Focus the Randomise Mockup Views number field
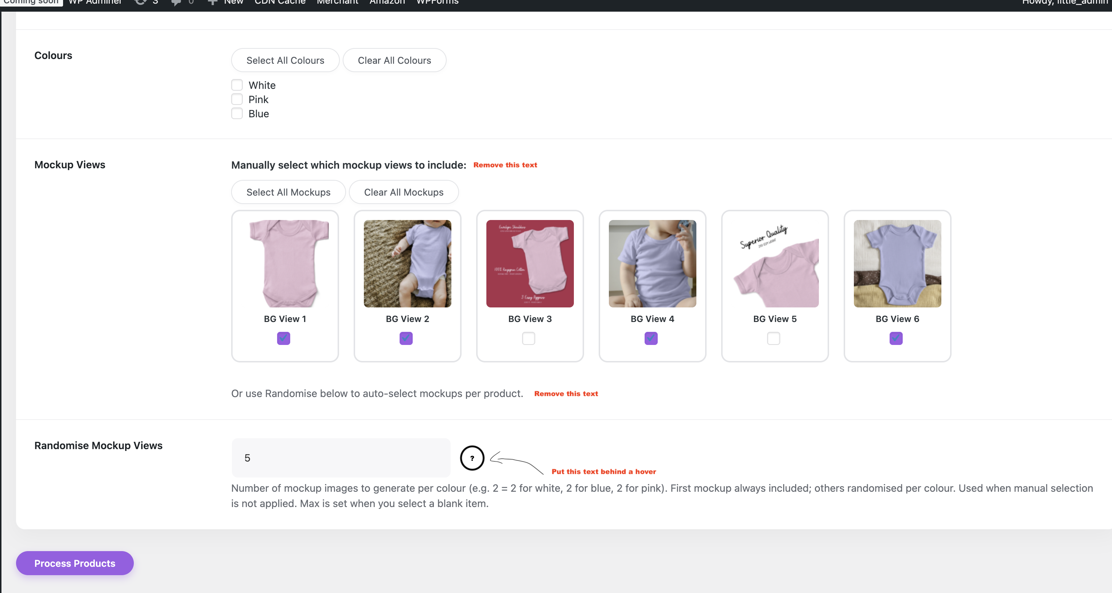The width and height of the screenshot is (1112, 593). coord(341,458)
